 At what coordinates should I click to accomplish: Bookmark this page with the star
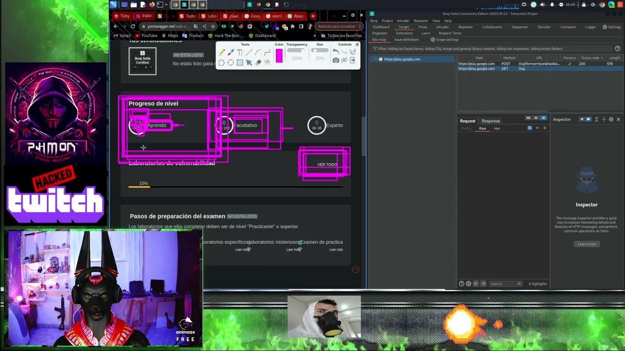coord(213,26)
